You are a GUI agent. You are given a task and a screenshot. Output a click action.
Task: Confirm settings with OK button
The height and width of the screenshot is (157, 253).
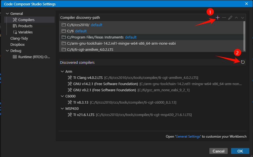(x=240, y=151)
